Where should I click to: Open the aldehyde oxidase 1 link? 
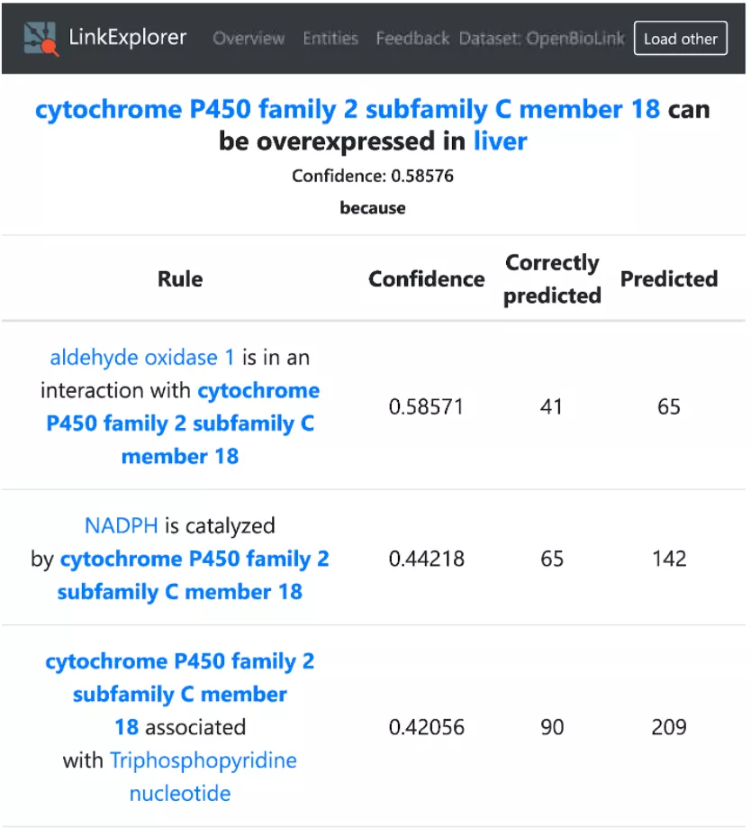point(142,358)
